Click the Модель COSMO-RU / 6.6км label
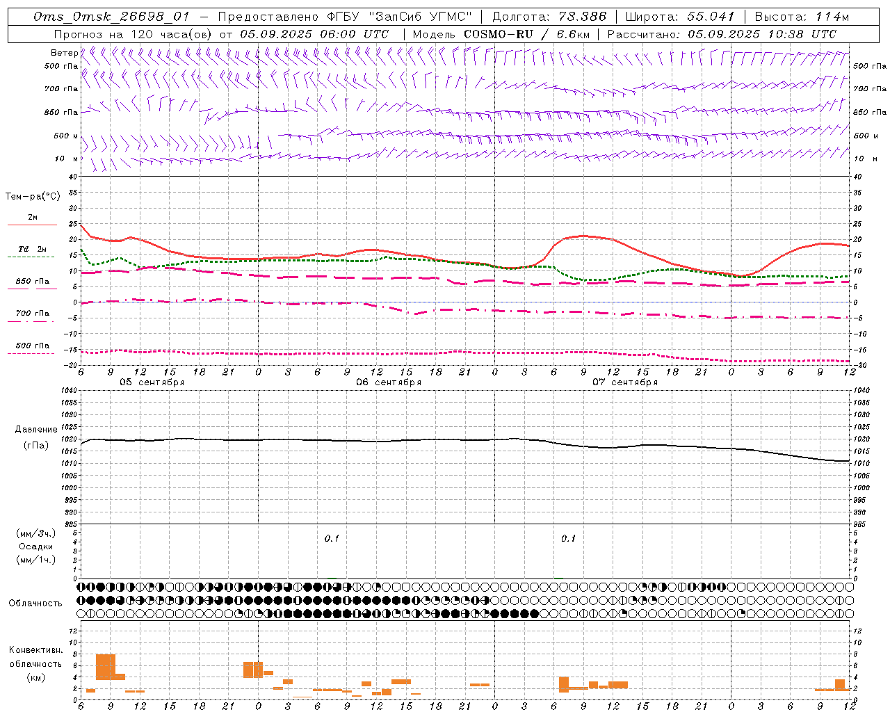 coord(501,34)
